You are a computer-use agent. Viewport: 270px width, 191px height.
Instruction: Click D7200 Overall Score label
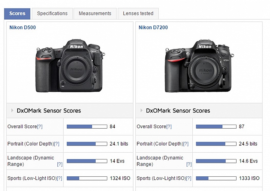pyautogui.click(x=151, y=127)
